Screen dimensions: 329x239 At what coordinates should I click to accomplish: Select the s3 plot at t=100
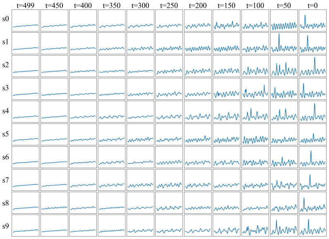255,89
